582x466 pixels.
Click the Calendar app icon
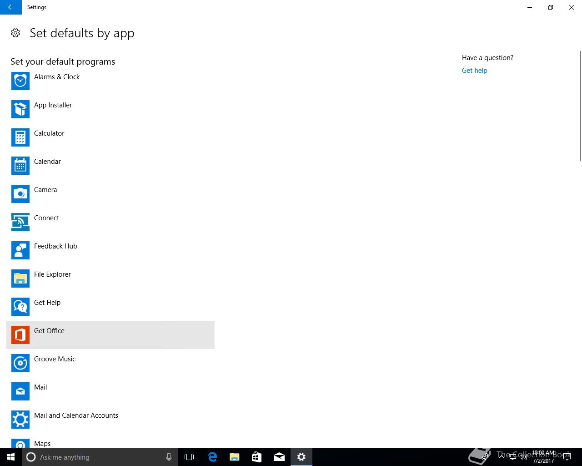pyautogui.click(x=20, y=166)
